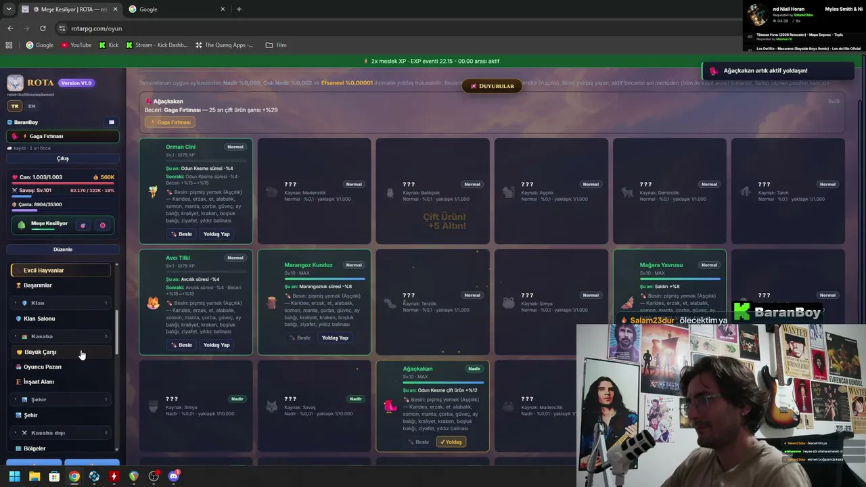This screenshot has width=866, height=487.
Task: Stop the Meşe Kesiliyor action with the red circle
Action: [x=103, y=225]
